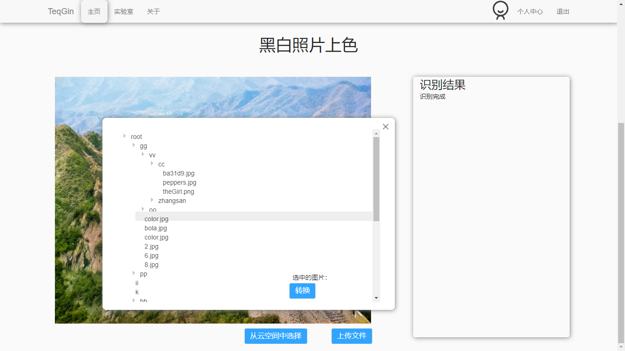The width and height of the screenshot is (625, 351).
Task: Select file 6.jpg
Action: click(x=151, y=255)
